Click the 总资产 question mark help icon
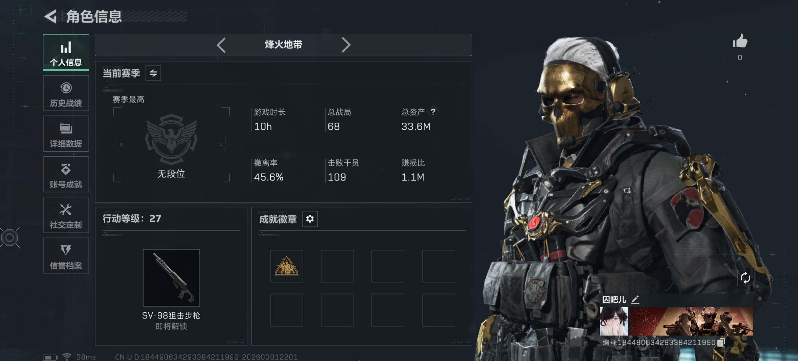 click(433, 112)
